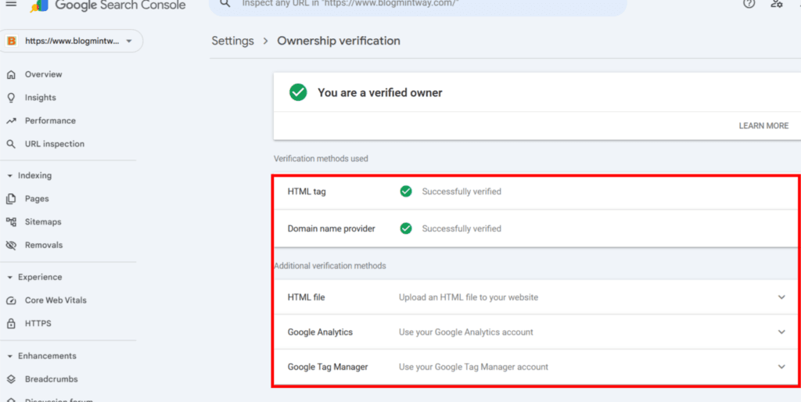Open the hamburger main menu
This screenshot has height=402, width=801.
click(11, 4)
